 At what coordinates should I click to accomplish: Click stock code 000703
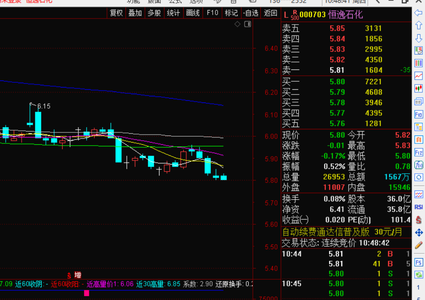pyautogui.click(x=313, y=15)
